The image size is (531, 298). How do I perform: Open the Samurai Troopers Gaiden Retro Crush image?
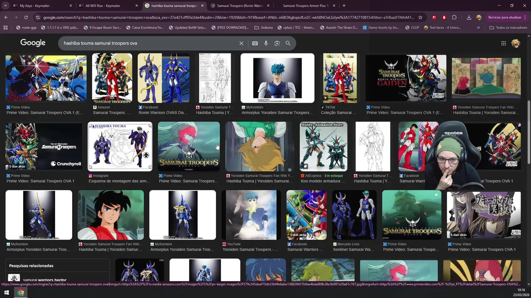click(x=406, y=78)
